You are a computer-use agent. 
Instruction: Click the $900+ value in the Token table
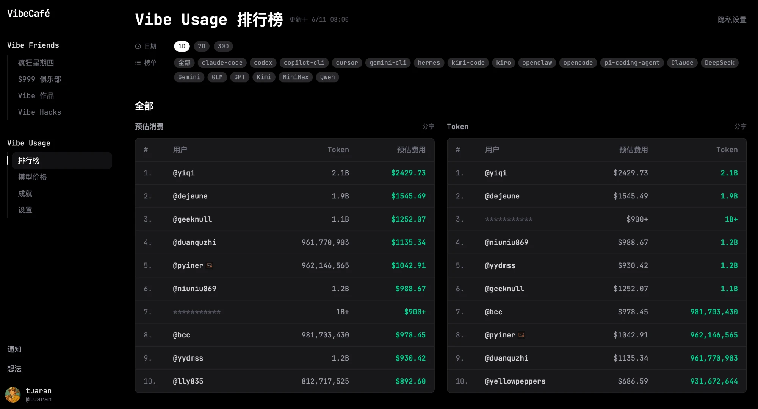click(x=637, y=219)
